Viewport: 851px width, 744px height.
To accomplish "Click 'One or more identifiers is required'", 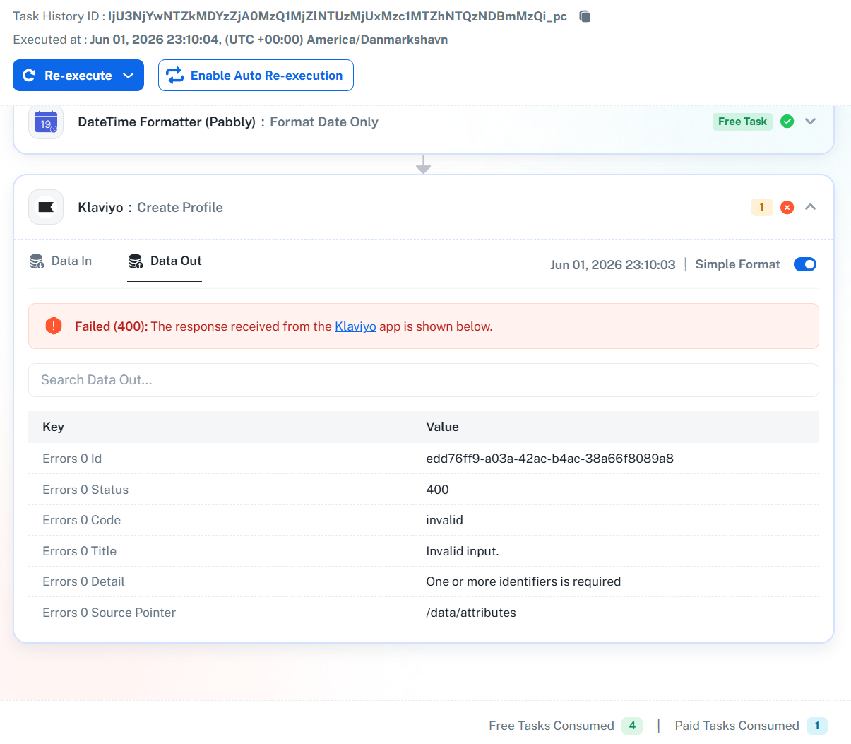I will pos(523,581).
